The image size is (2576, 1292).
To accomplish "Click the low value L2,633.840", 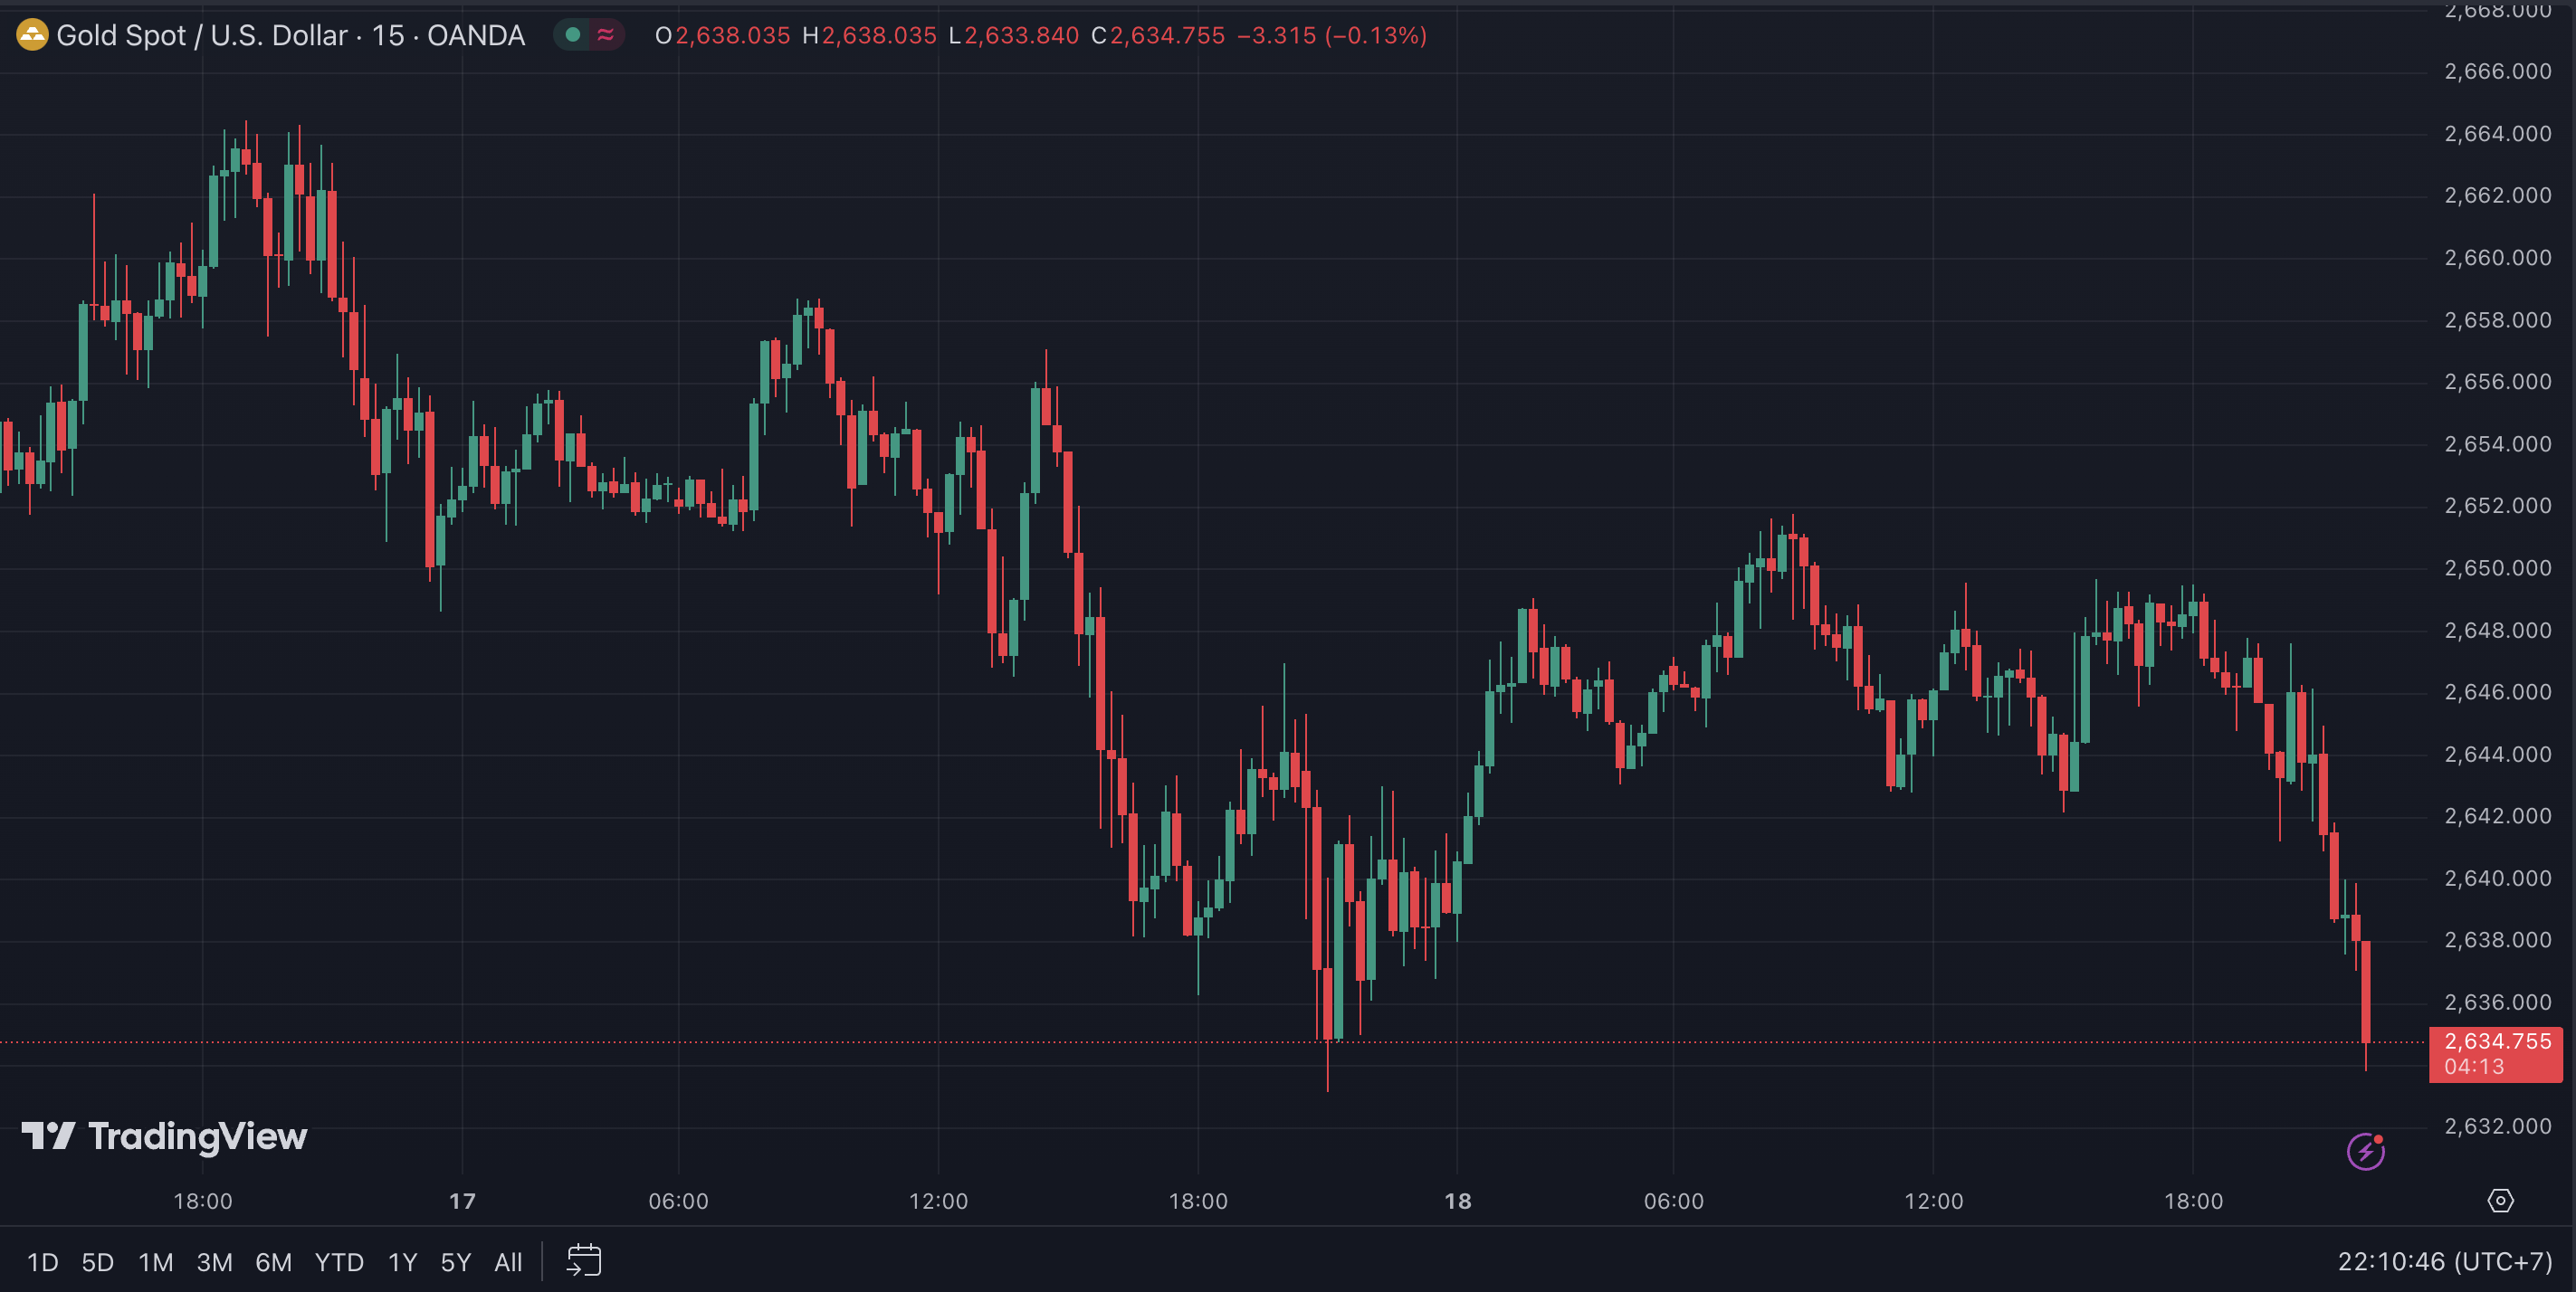I will pyautogui.click(x=1014, y=36).
